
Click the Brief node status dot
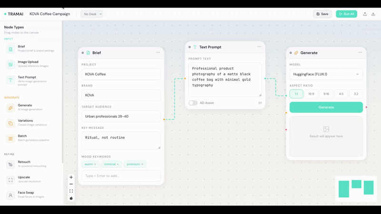(x=82, y=53)
